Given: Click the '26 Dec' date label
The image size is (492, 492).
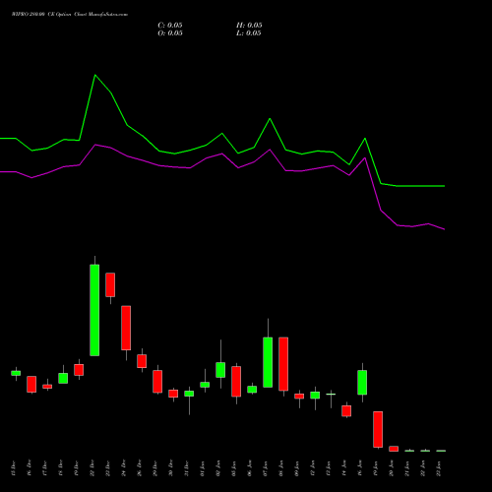Looking at the screenshot, I should coord(140,468).
